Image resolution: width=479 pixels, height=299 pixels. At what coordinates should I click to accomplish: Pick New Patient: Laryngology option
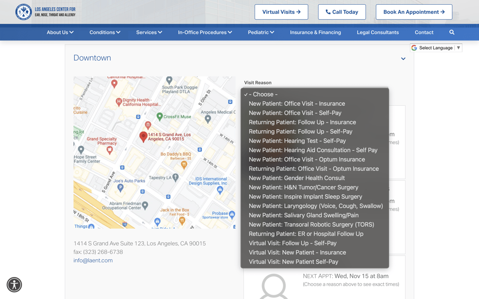pos(315,206)
